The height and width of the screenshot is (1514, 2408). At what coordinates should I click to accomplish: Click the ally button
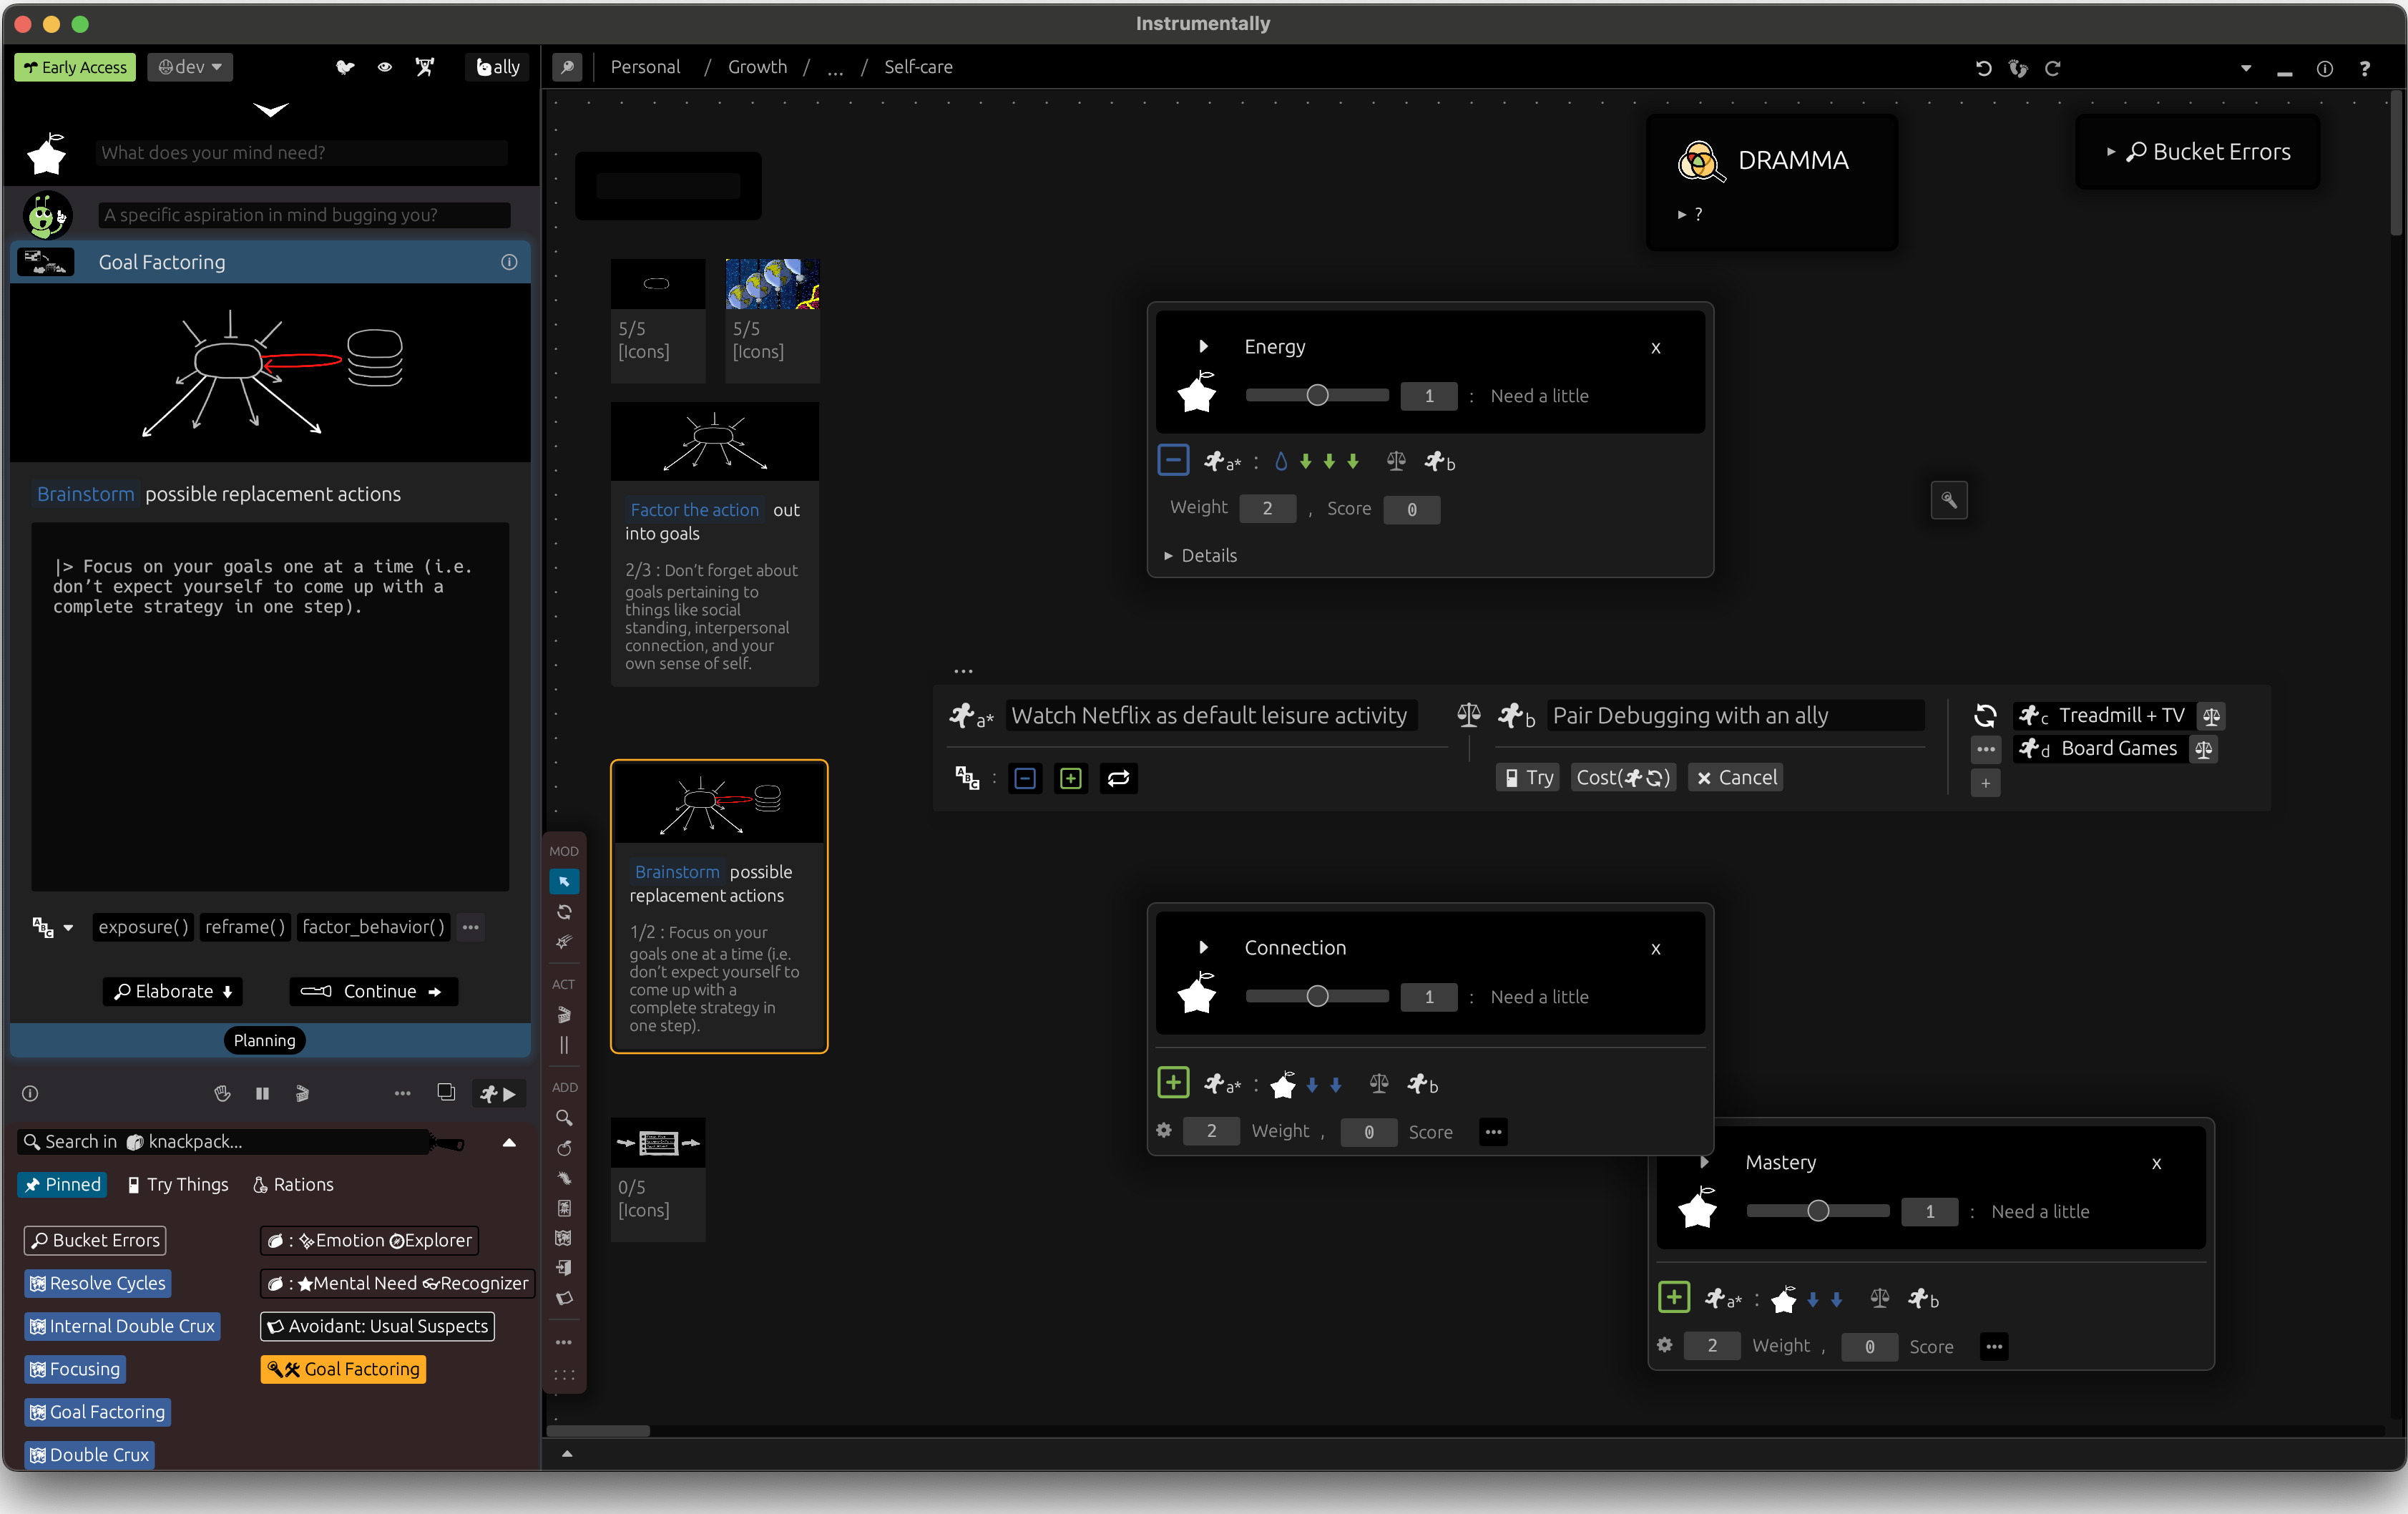coord(498,67)
